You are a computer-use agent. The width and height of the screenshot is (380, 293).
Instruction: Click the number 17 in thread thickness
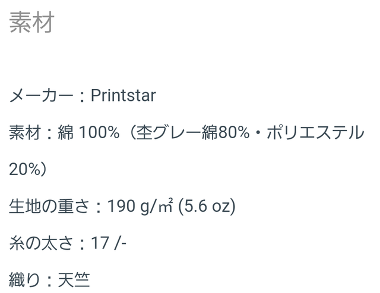(x=100, y=243)
